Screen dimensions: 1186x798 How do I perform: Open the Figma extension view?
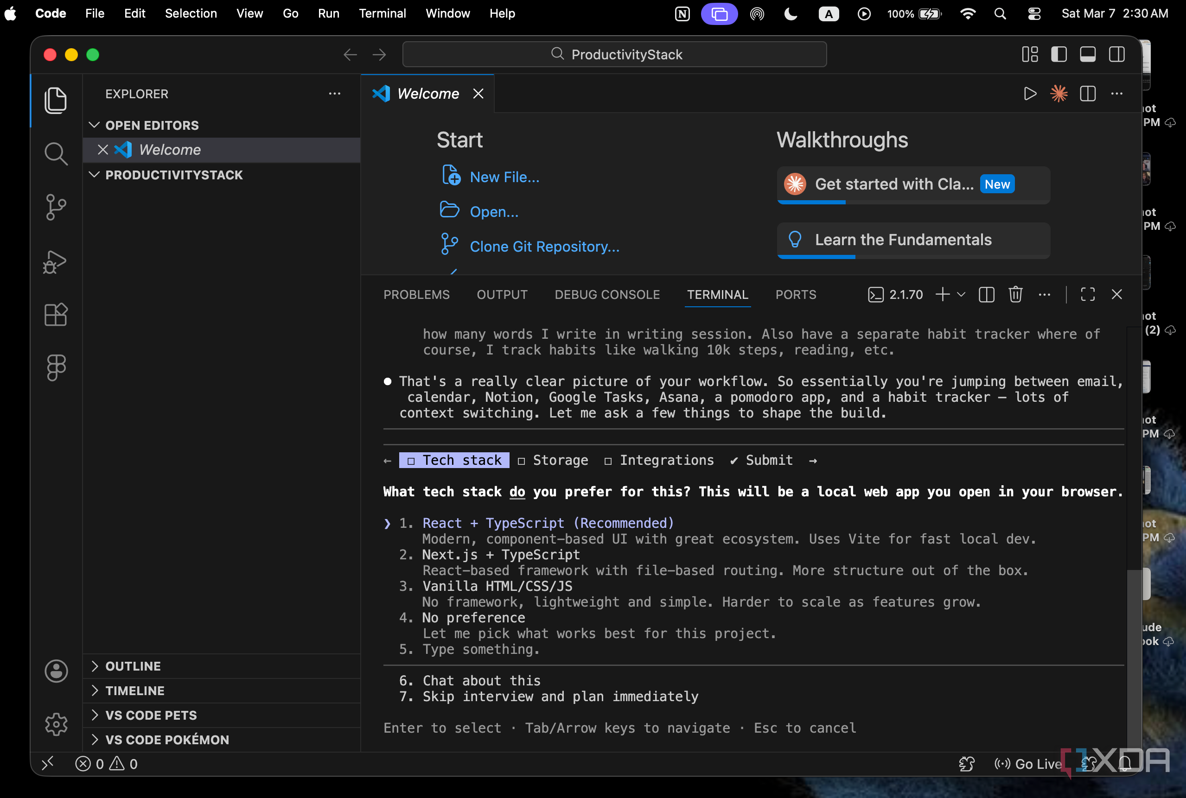pyautogui.click(x=56, y=367)
